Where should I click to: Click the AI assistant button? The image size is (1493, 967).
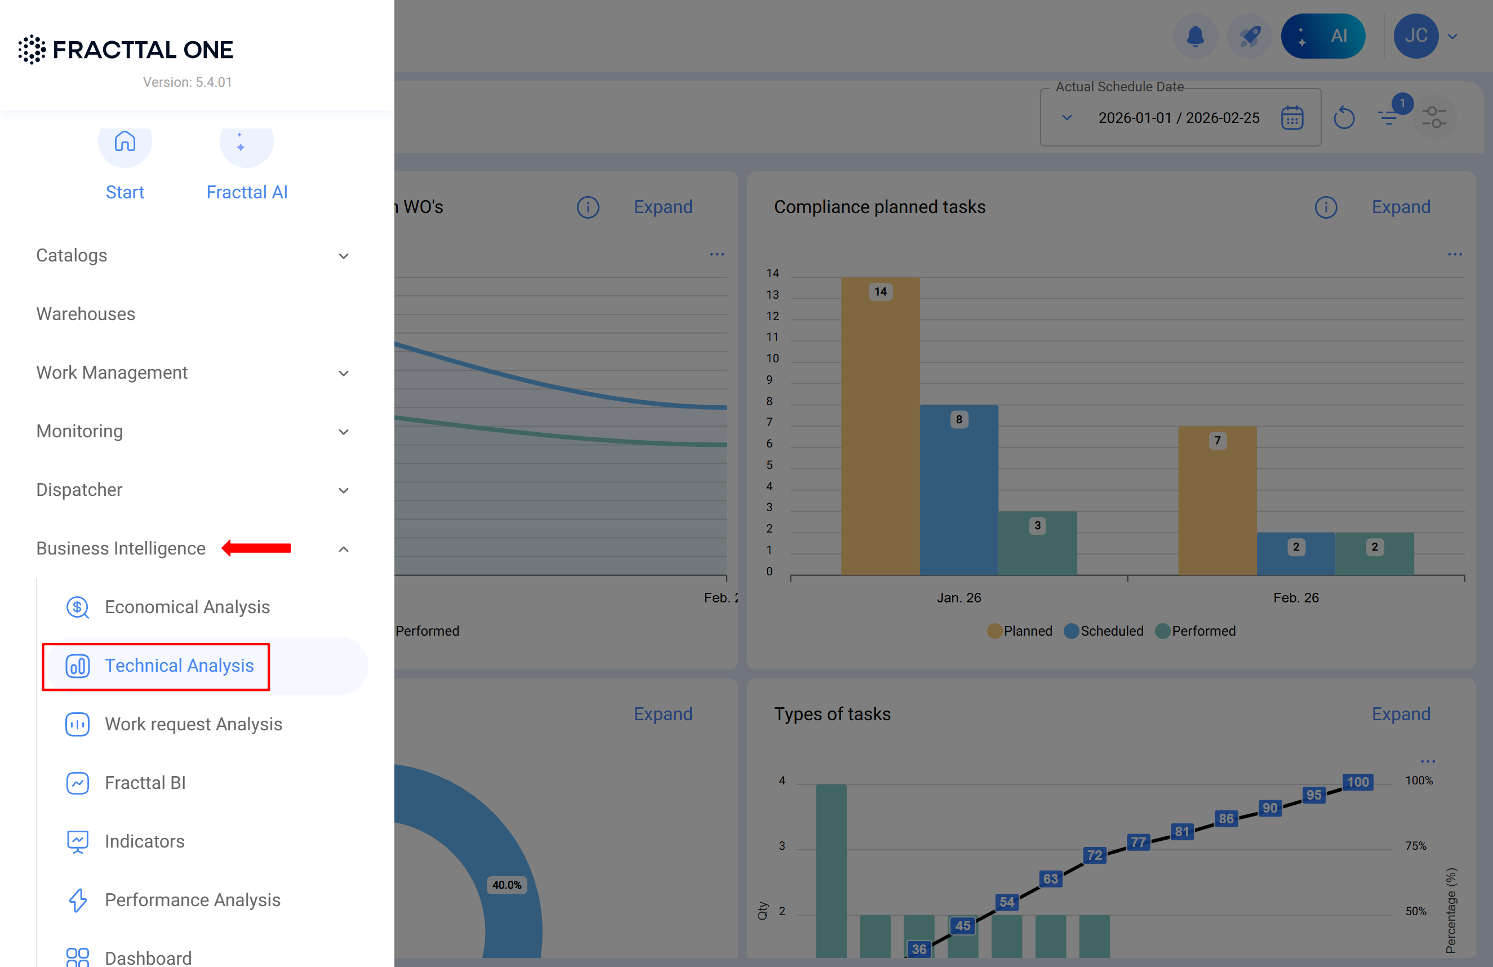click(x=1323, y=37)
